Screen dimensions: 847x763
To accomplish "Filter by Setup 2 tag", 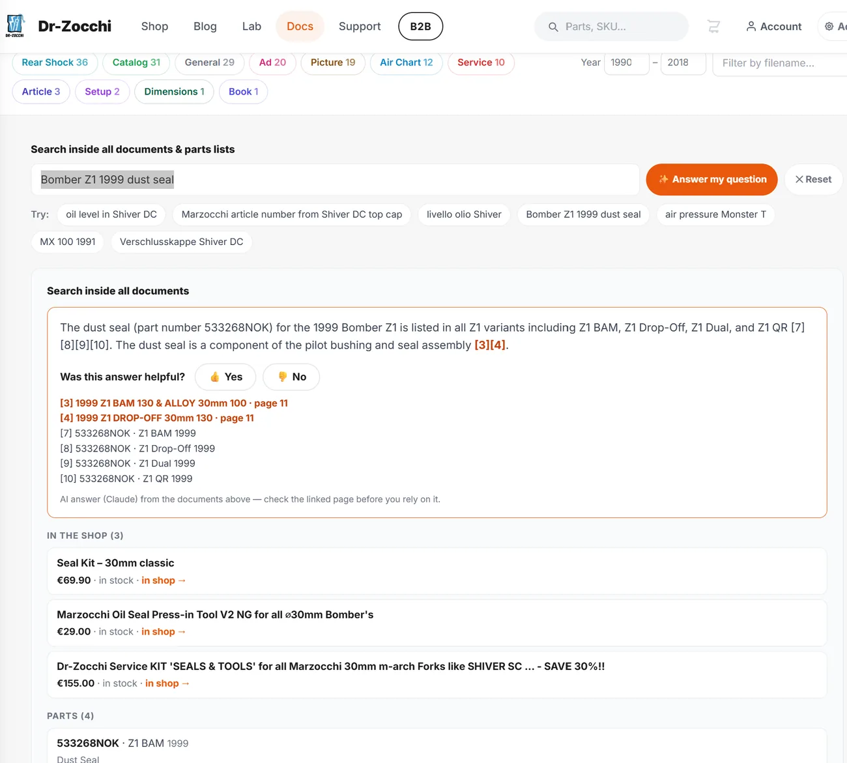I will pos(102,92).
